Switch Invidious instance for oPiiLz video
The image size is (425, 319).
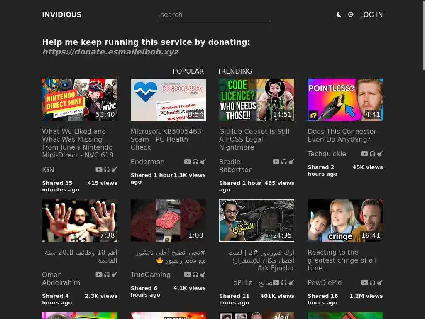[x=291, y=282]
